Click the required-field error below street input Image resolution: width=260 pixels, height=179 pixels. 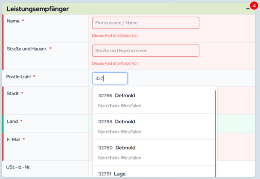tap(115, 63)
